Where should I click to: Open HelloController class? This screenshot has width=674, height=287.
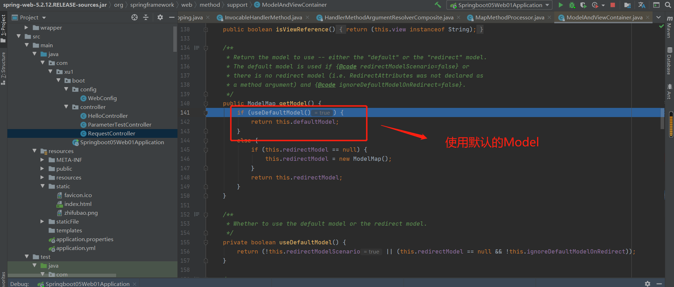108,116
